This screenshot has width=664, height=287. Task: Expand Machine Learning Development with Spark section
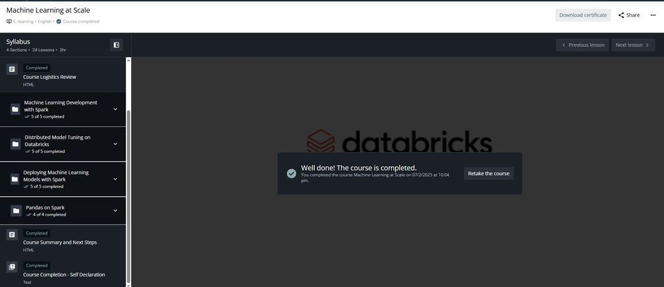[115, 109]
